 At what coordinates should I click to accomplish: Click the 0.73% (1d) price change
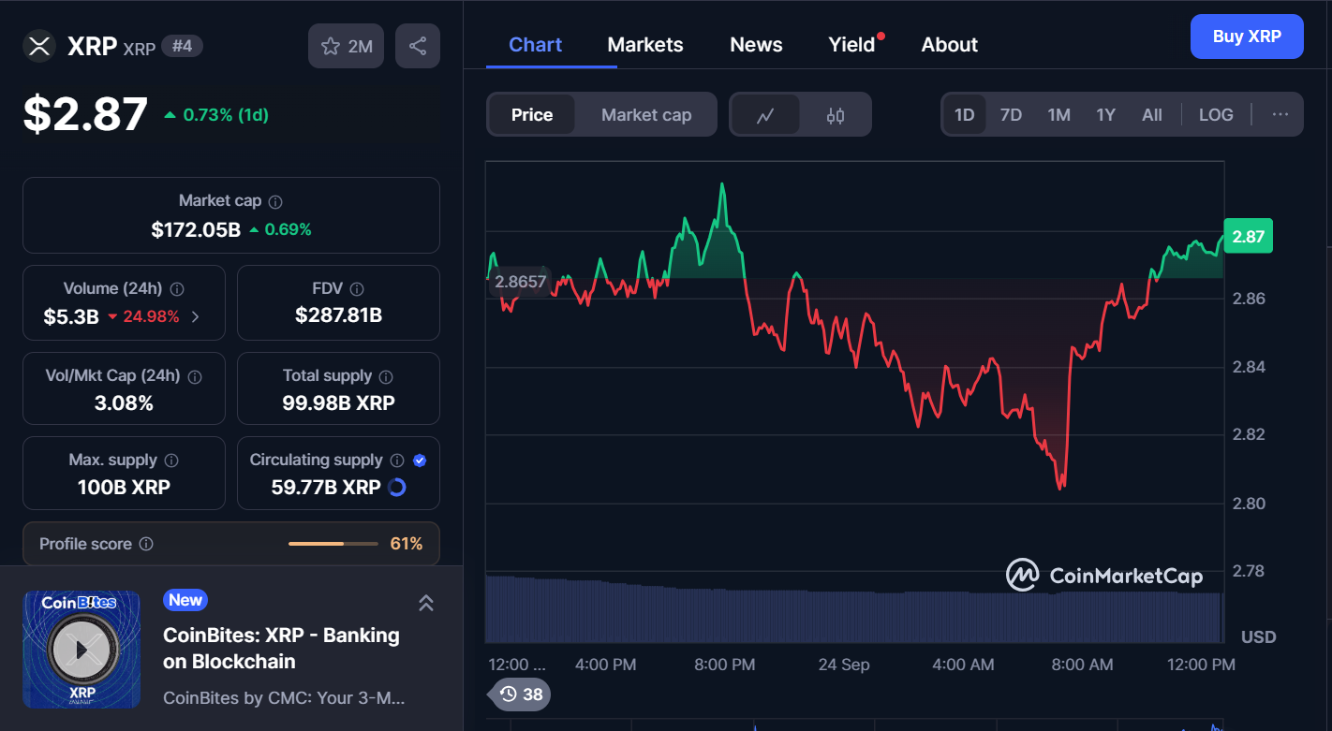[x=216, y=115]
